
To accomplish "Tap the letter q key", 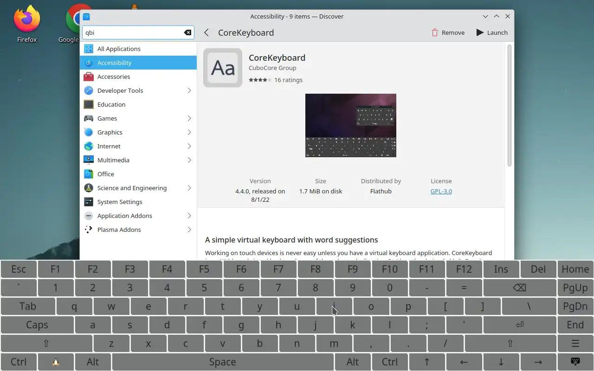I will click(x=74, y=307).
